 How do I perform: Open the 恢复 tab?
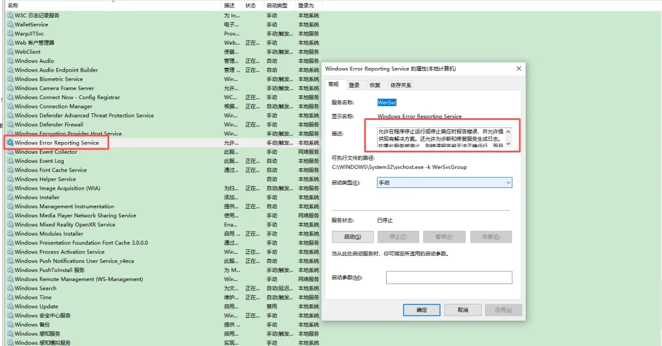(x=375, y=85)
